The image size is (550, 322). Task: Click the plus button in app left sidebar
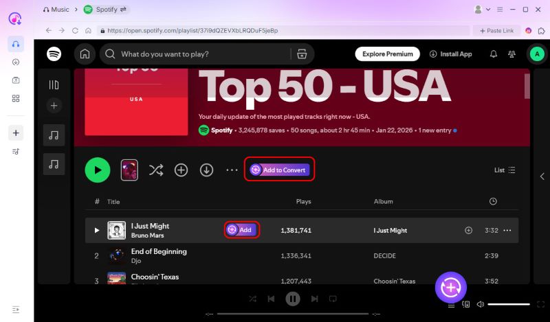(16, 133)
